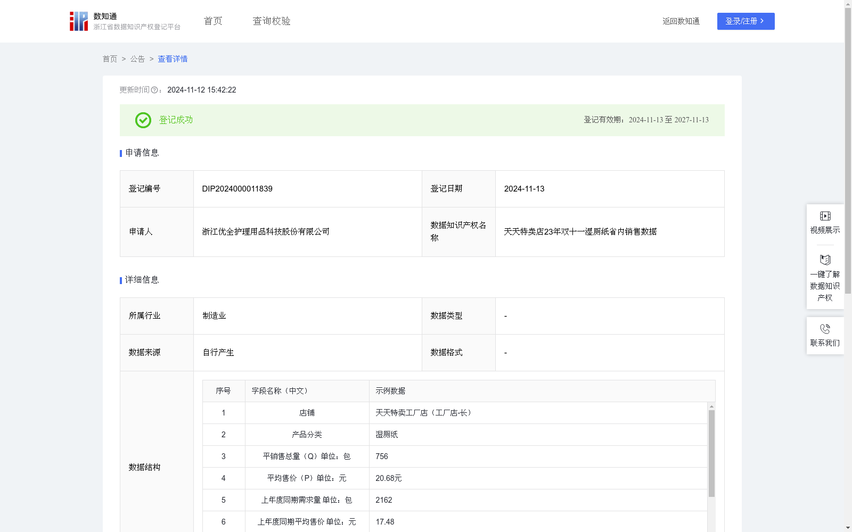Click the 数知通 platform logo
852x532 pixels.
click(x=78, y=21)
